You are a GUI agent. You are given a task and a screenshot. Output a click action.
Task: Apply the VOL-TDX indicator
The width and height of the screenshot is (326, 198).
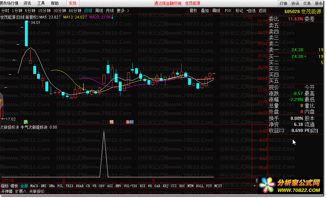[x=131, y=186]
